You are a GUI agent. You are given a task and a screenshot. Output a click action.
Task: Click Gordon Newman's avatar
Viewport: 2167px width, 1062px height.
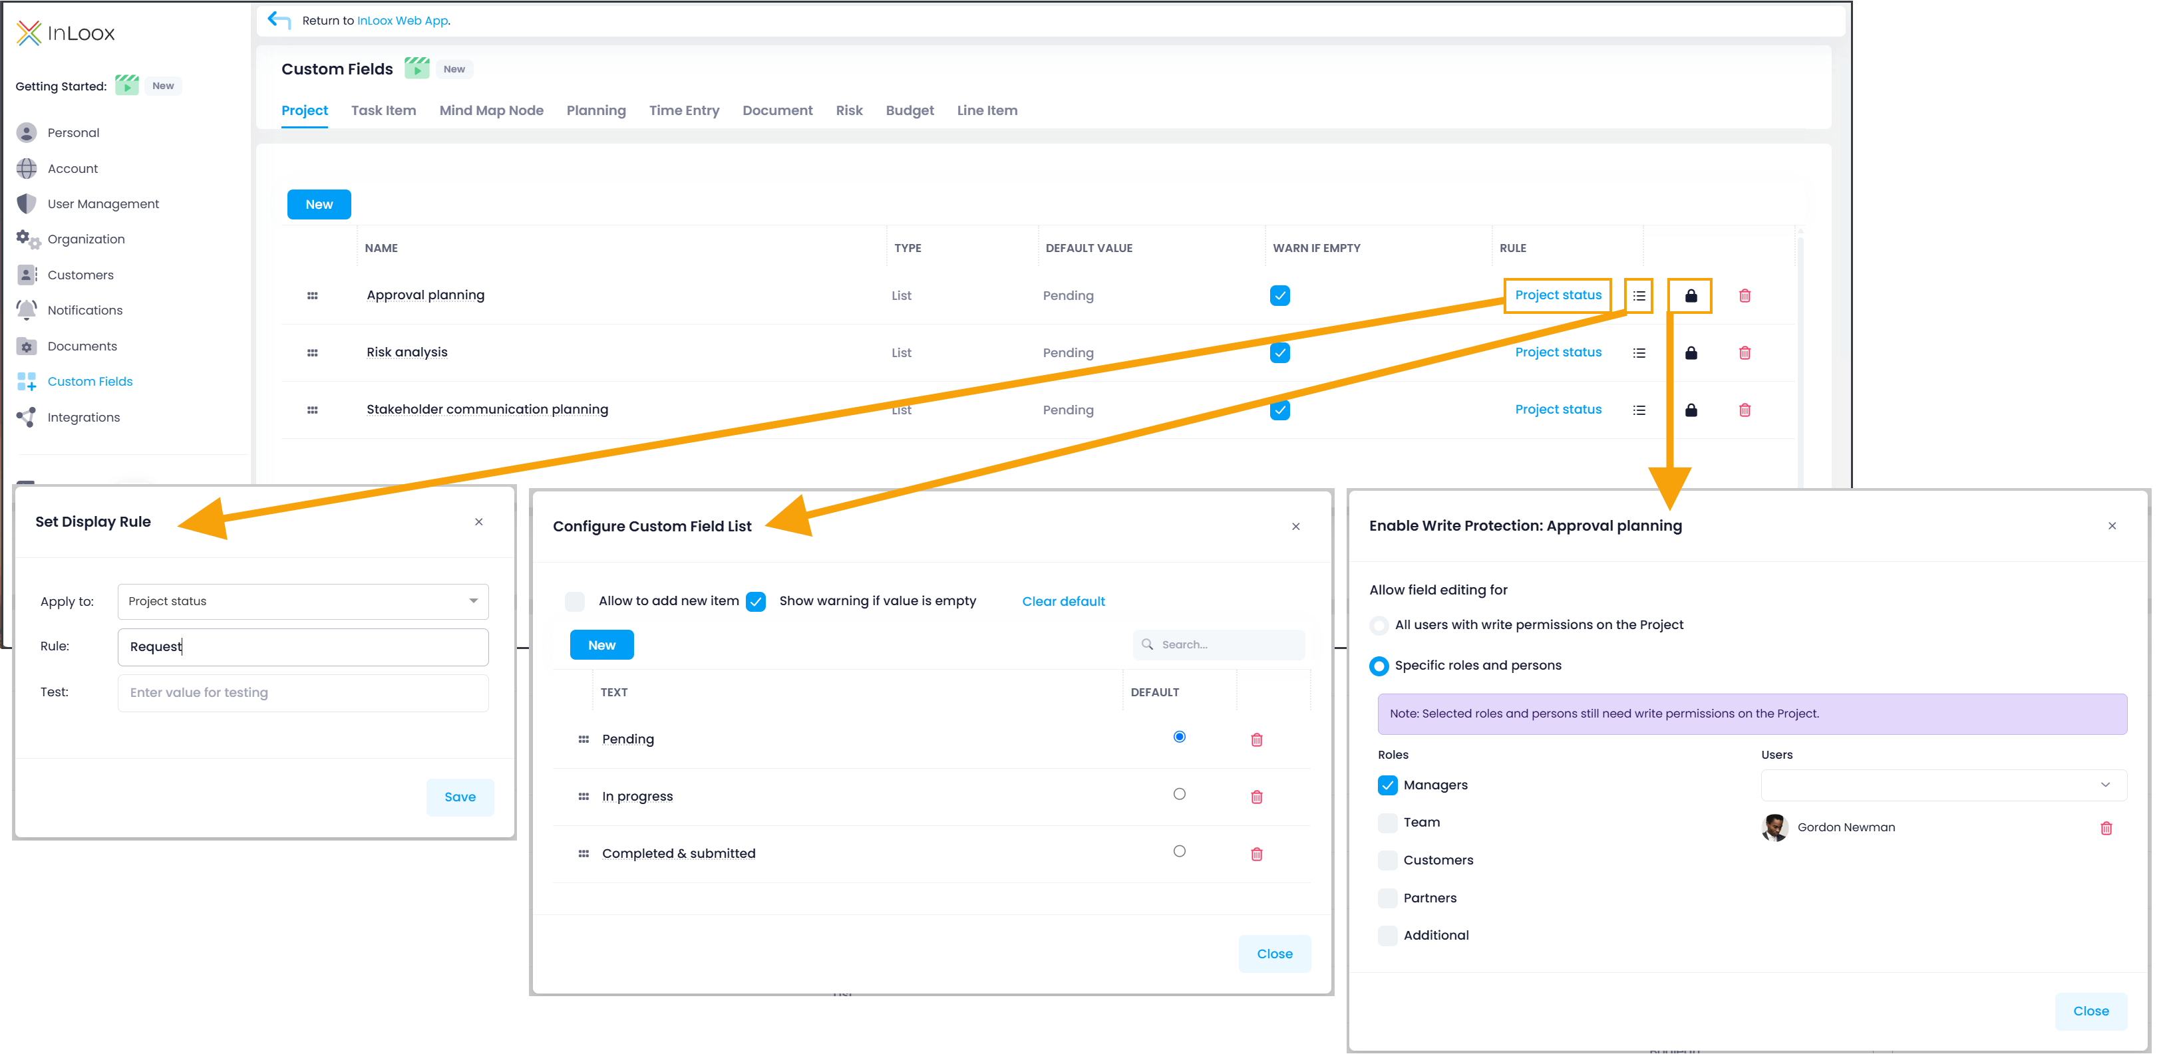(x=1774, y=827)
